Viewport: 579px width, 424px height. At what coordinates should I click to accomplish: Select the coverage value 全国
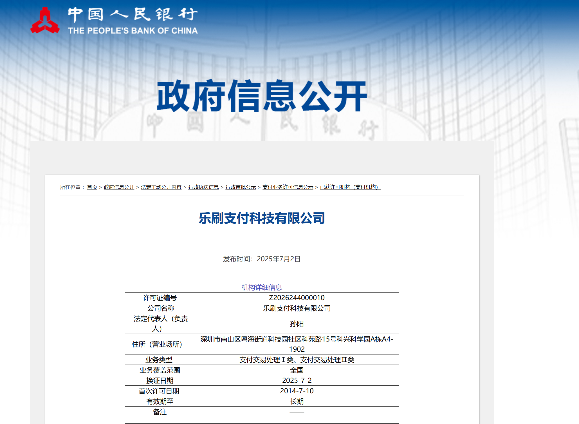click(297, 370)
